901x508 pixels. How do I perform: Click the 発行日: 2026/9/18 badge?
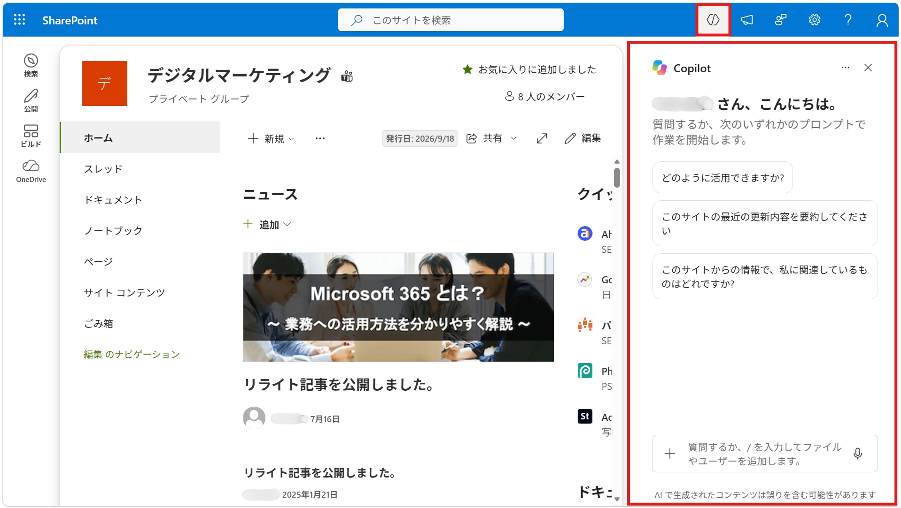[420, 138]
